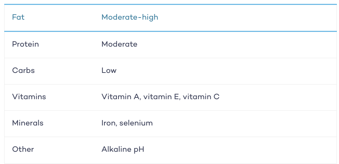Image resolution: width=339 pixels, height=164 pixels.
Task: Select the Minerals row label
Action: click(x=28, y=123)
